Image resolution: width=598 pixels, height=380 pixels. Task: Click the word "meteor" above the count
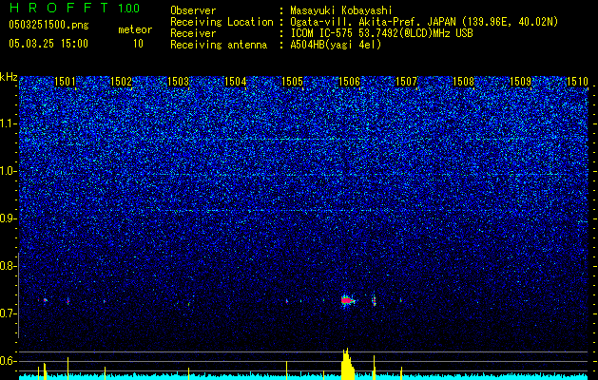pyautogui.click(x=135, y=29)
